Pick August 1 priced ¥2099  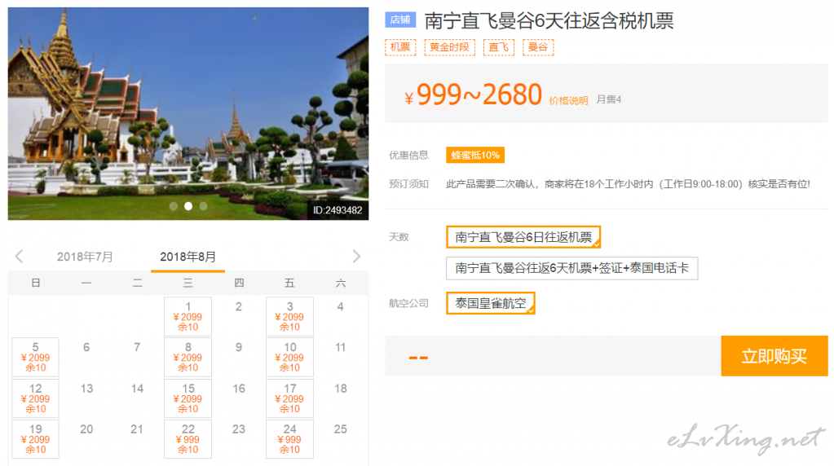click(x=188, y=317)
